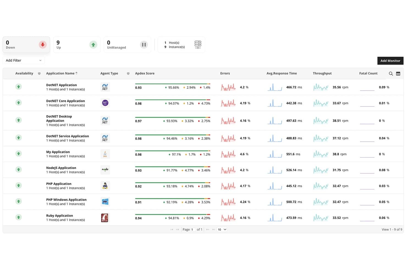Click the 0.09 % fatal count value

click(x=384, y=87)
